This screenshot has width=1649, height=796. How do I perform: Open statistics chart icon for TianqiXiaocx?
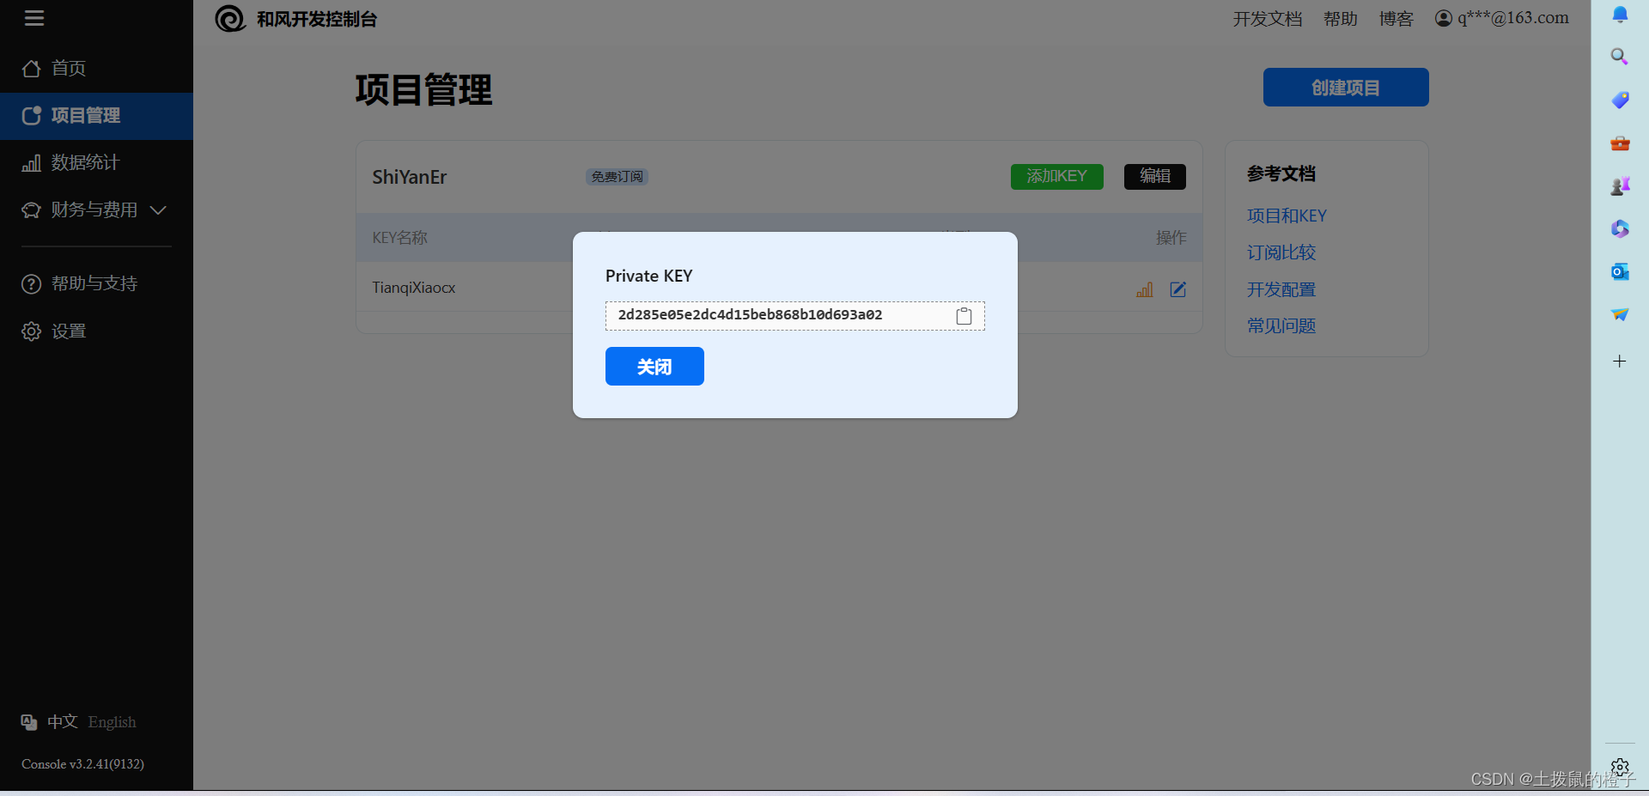(x=1145, y=289)
